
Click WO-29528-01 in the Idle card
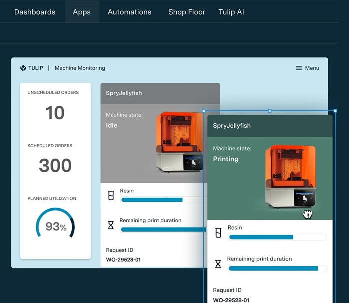tap(123, 260)
